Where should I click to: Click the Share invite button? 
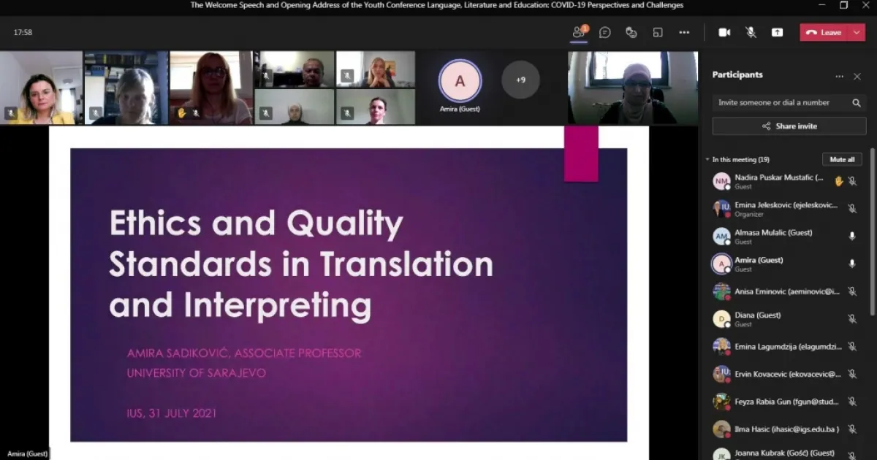pyautogui.click(x=789, y=126)
